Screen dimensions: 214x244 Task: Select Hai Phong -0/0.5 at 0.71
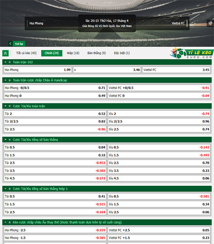(55, 88)
